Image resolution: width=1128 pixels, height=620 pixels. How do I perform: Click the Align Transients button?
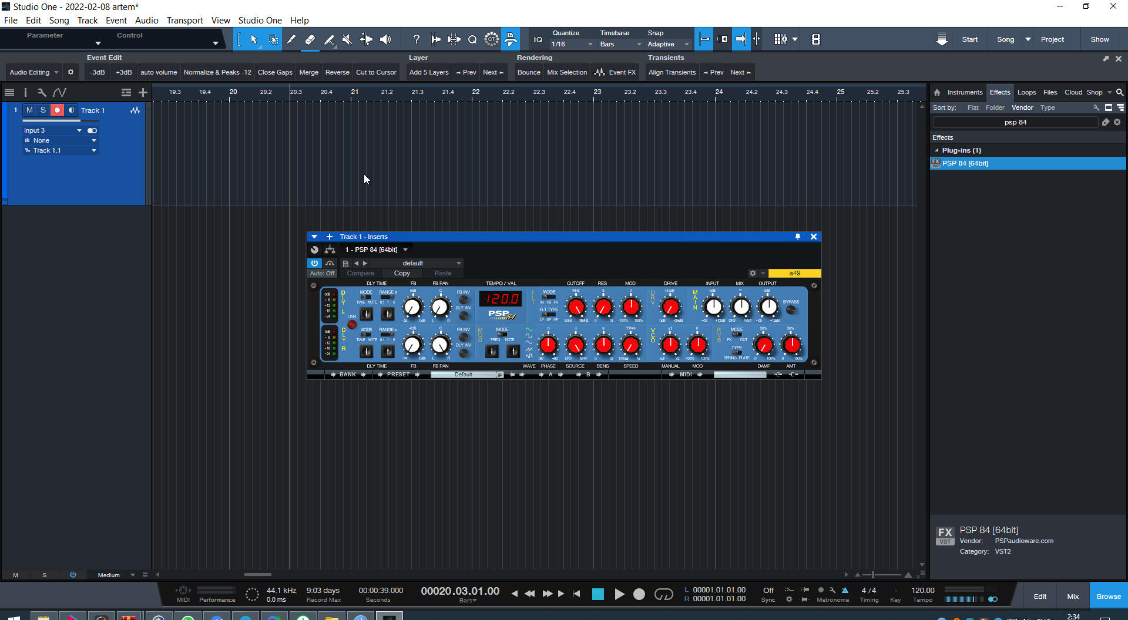[672, 72]
